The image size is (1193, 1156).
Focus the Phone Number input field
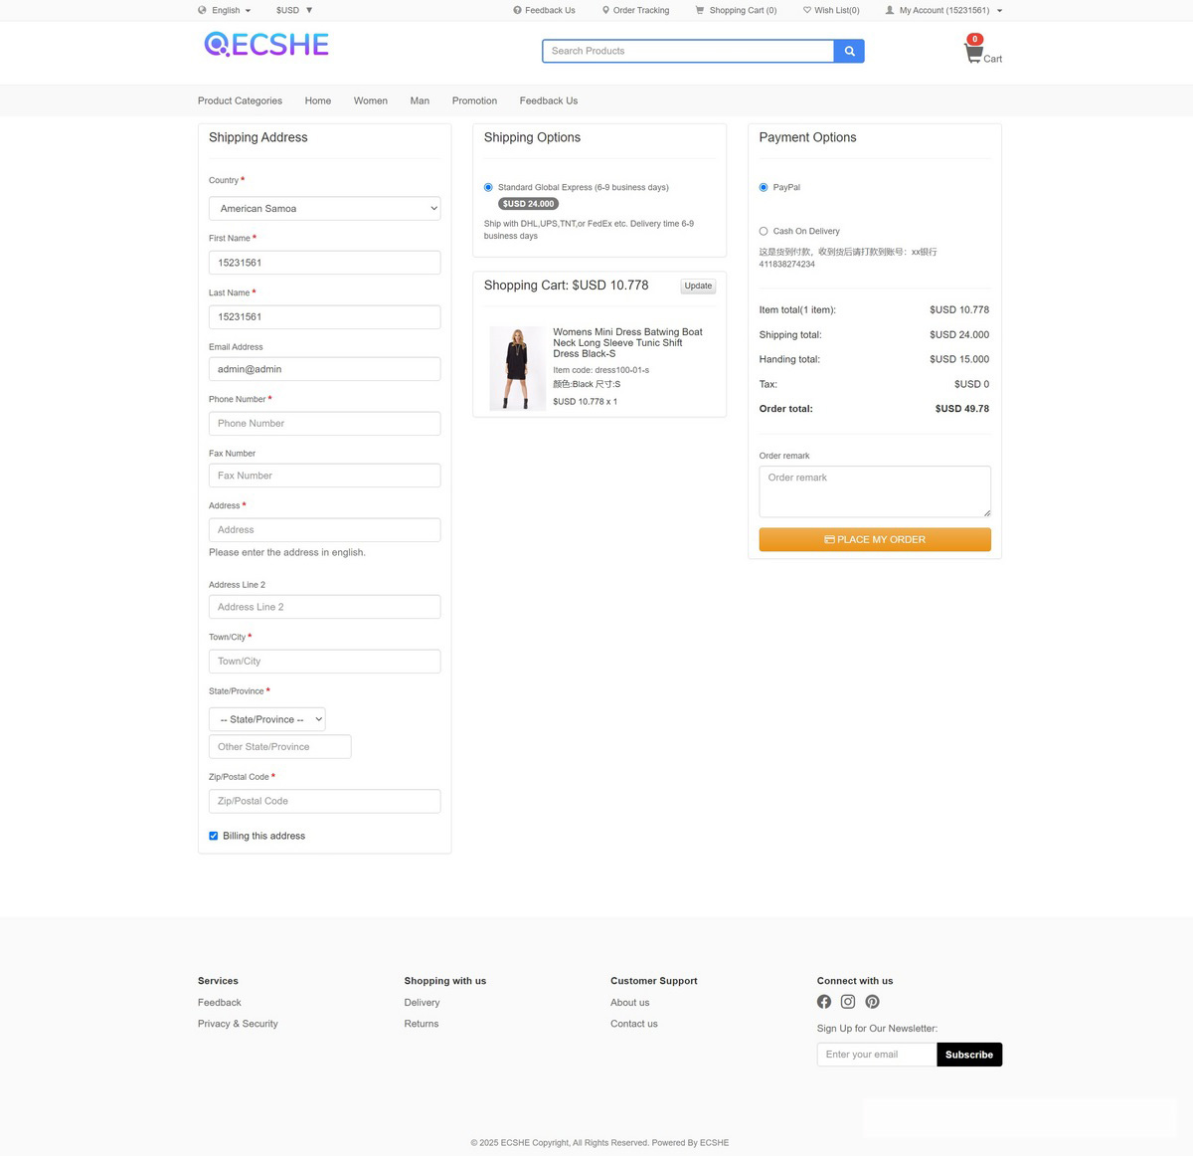click(324, 424)
